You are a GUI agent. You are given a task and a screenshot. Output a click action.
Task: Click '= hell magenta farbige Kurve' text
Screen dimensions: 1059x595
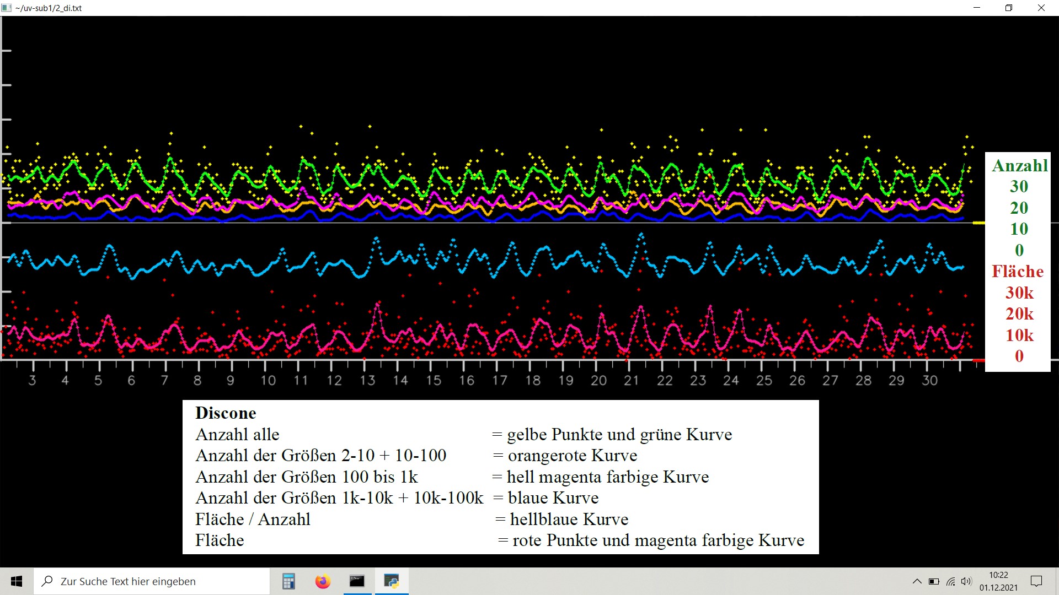click(x=600, y=477)
